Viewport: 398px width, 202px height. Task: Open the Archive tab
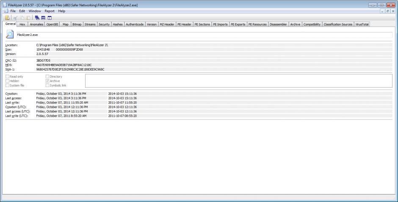296,25
